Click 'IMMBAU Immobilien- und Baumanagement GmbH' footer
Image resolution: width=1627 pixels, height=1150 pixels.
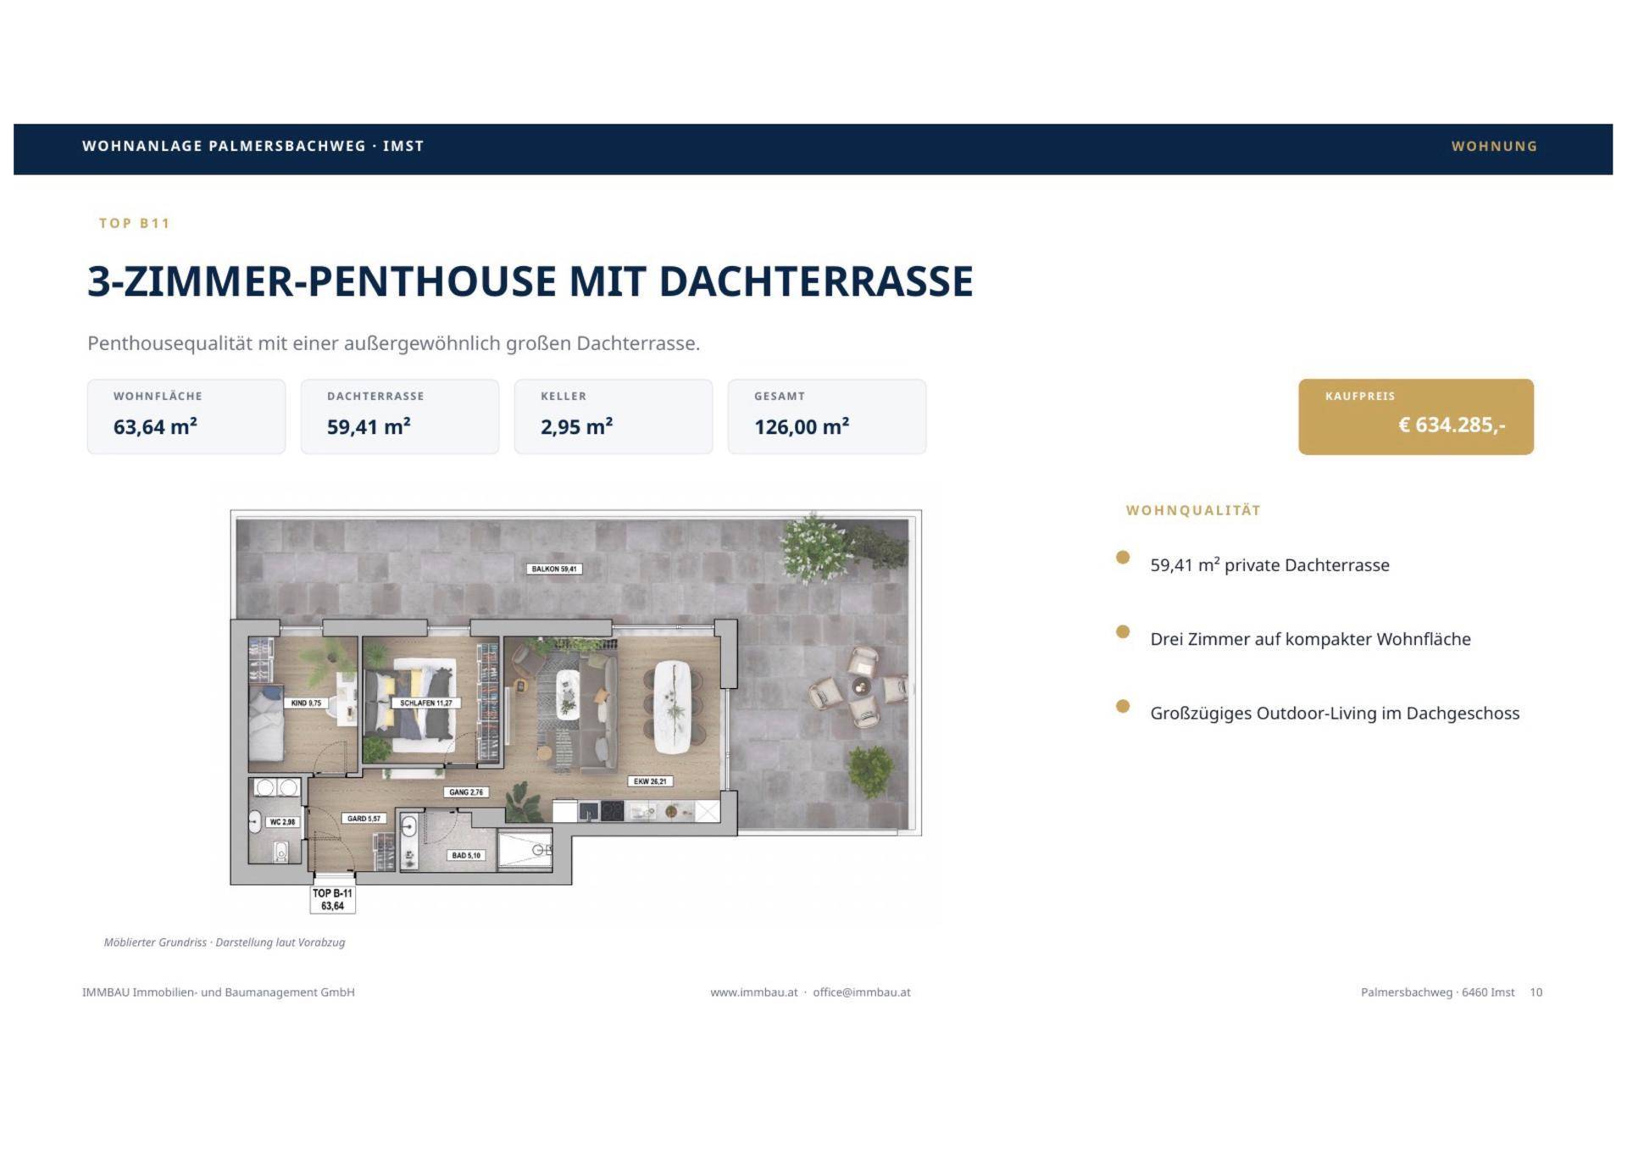219,992
